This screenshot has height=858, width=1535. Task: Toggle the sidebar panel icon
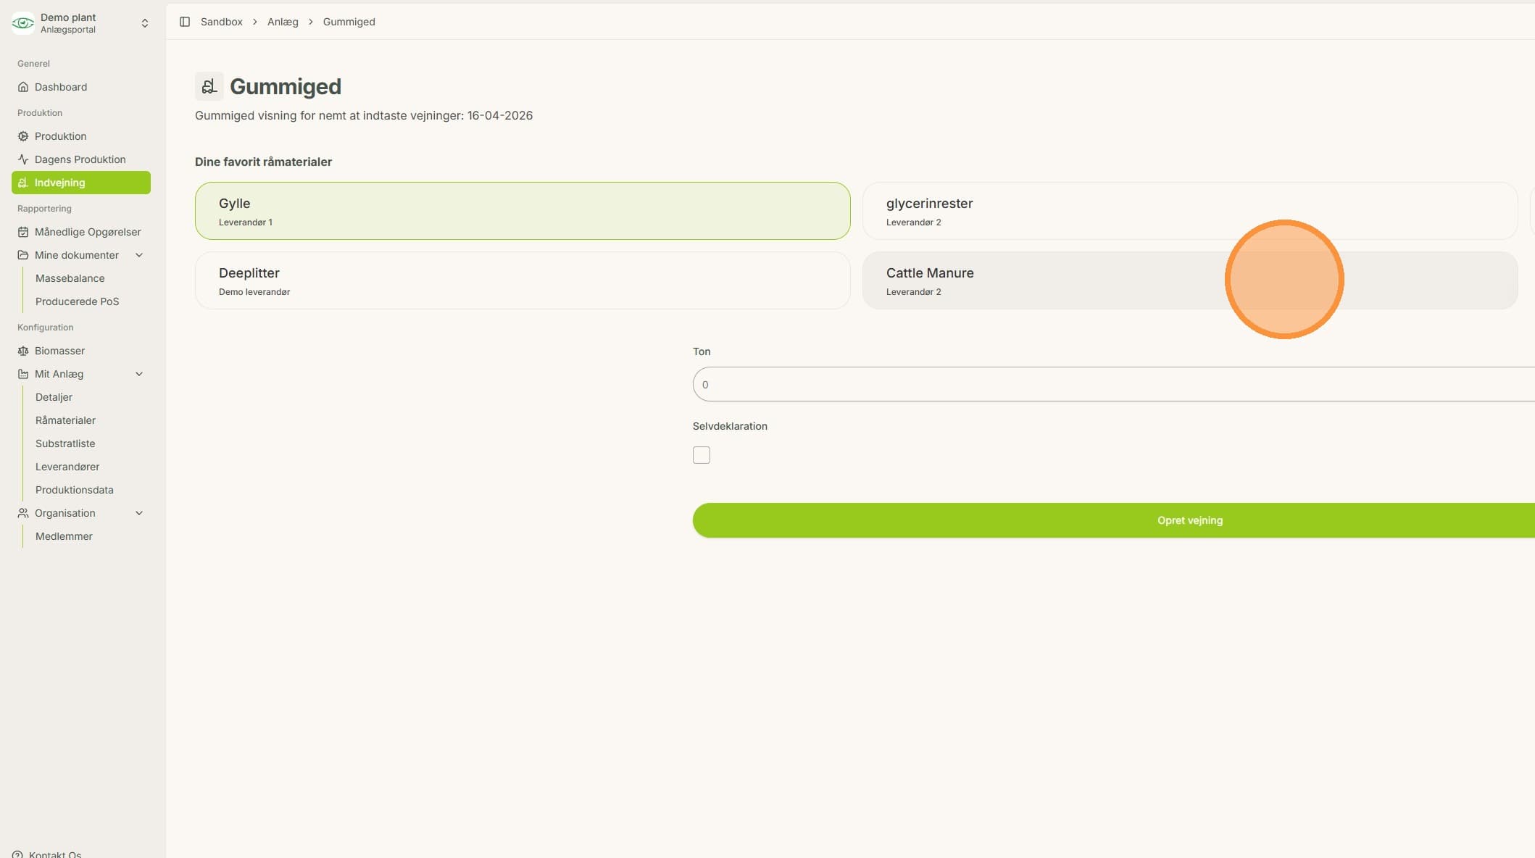point(185,22)
